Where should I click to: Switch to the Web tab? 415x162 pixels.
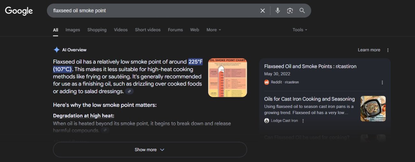tap(195, 30)
